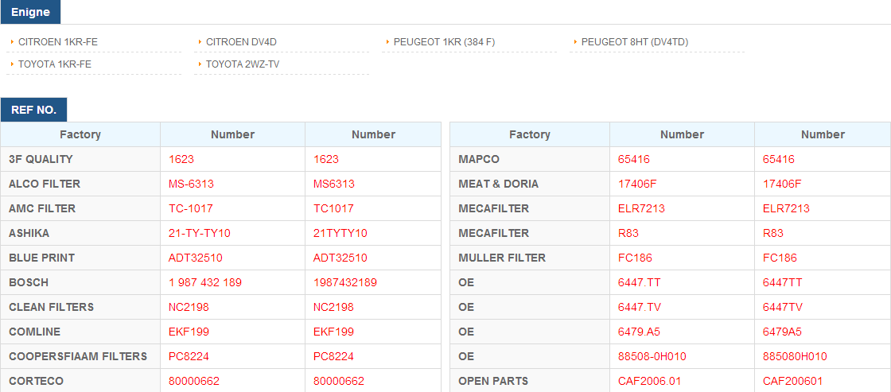Open the TOYOTA 2WZ-TV engine link
Viewport: 891px width, 392px height.
tap(243, 64)
